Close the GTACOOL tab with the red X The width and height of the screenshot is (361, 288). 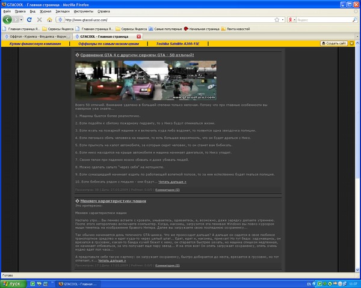click(138, 37)
